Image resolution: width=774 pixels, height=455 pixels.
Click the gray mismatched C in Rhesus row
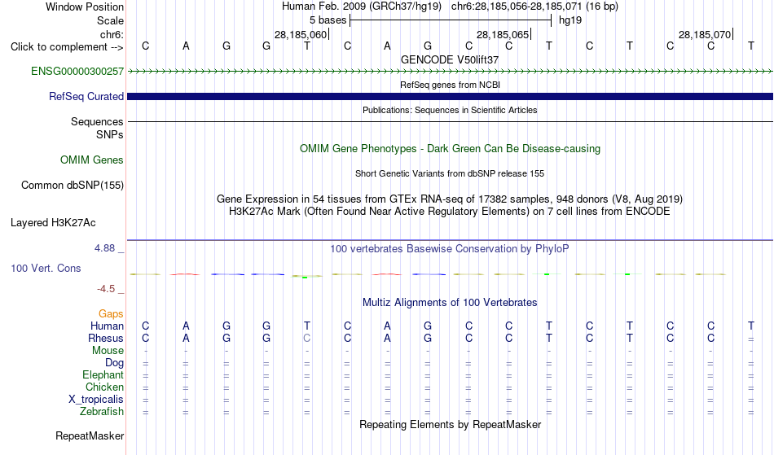[x=306, y=338]
